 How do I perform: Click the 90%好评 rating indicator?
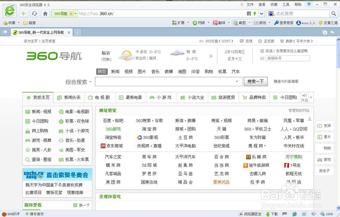coord(12,214)
